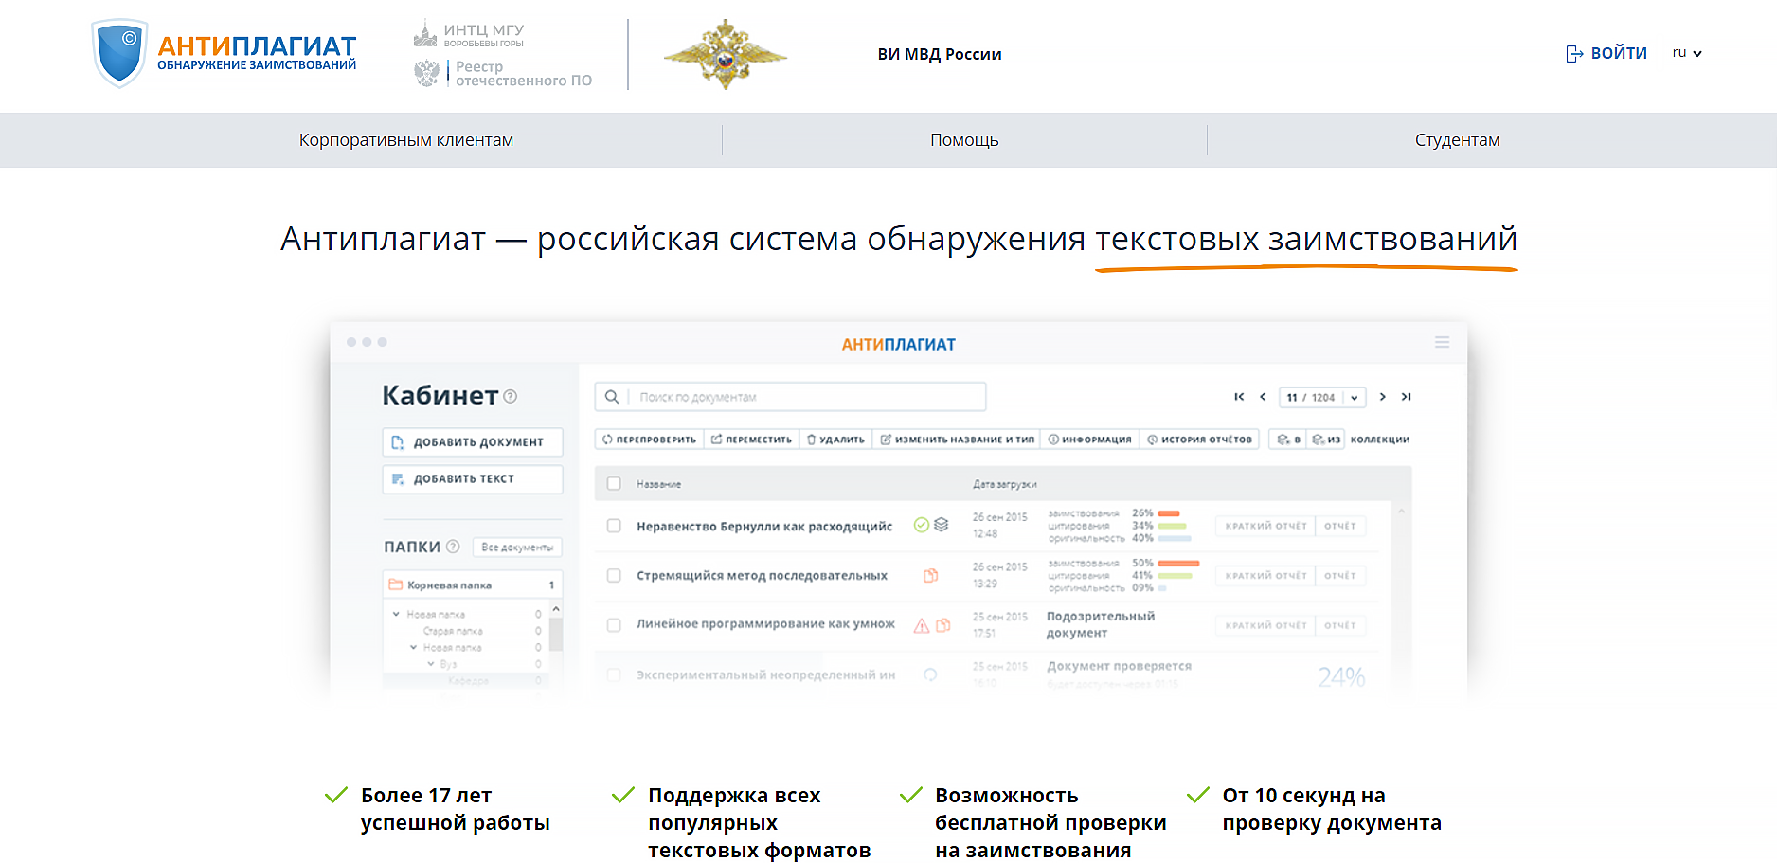1777x863 pixels.
Task: Click the 26% заимствования red bar
Action: click(x=1168, y=513)
